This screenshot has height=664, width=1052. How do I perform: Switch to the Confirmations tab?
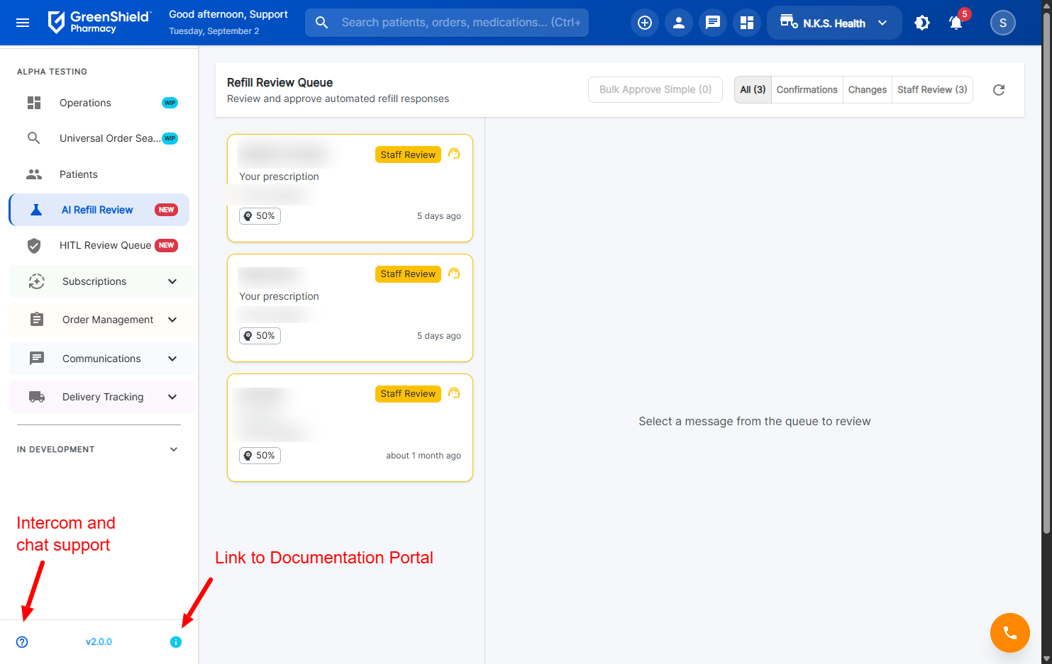[x=807, y=90]
